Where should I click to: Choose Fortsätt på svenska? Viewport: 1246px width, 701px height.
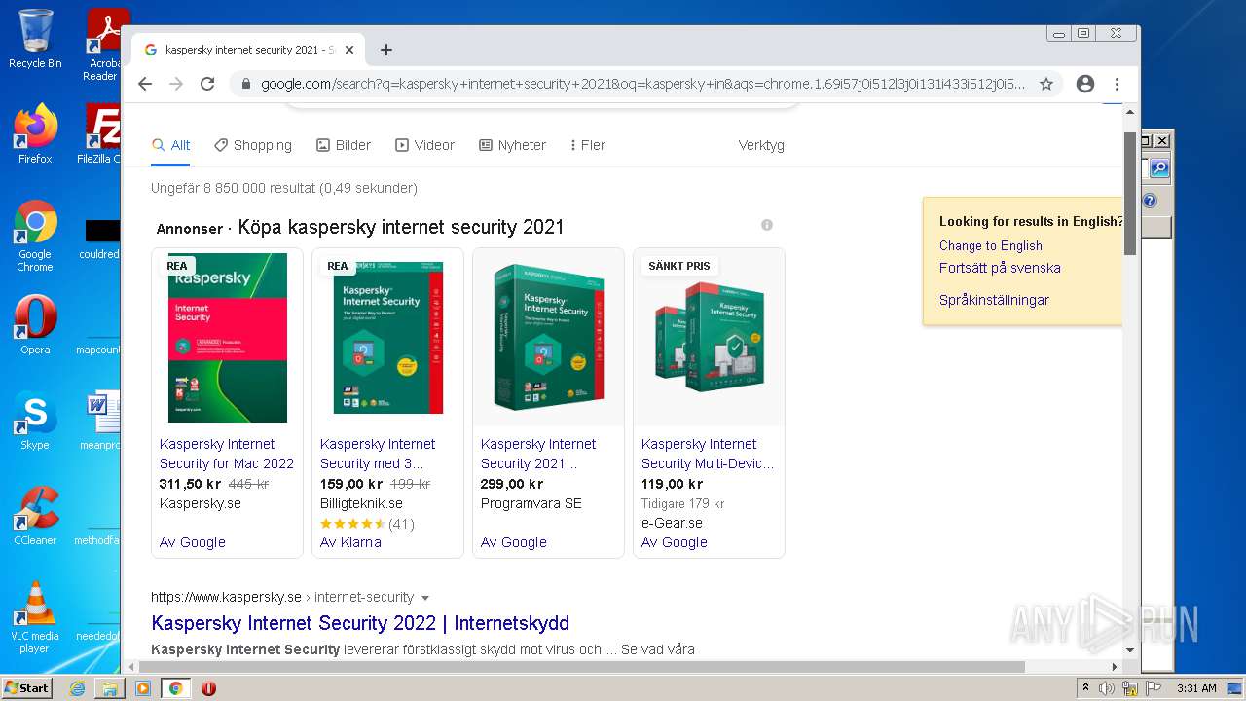coord(1000,268)
